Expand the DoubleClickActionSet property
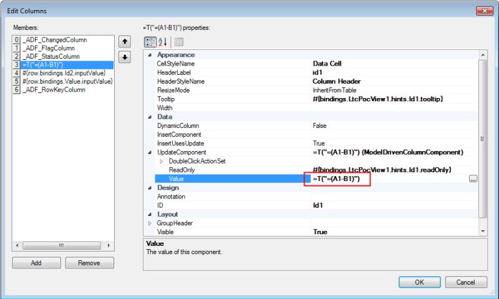 (x=162, y=162)
